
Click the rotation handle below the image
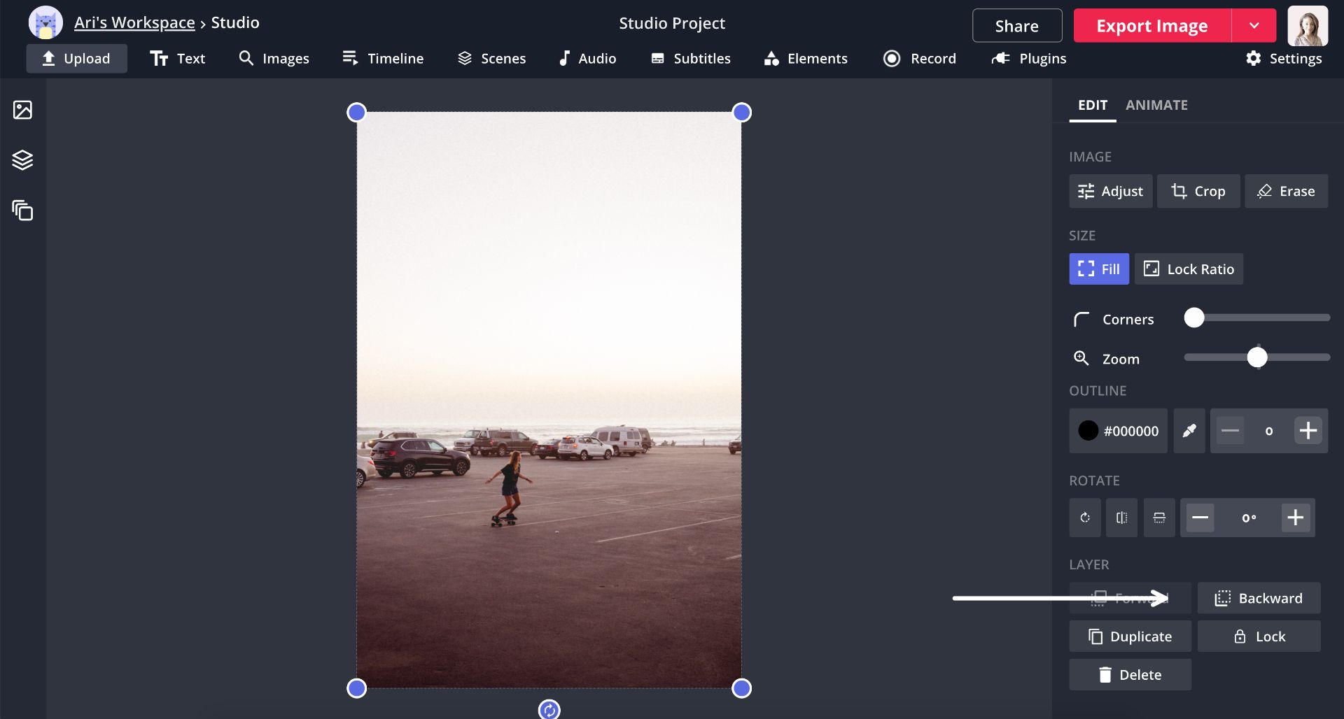(x=549, y=710)
